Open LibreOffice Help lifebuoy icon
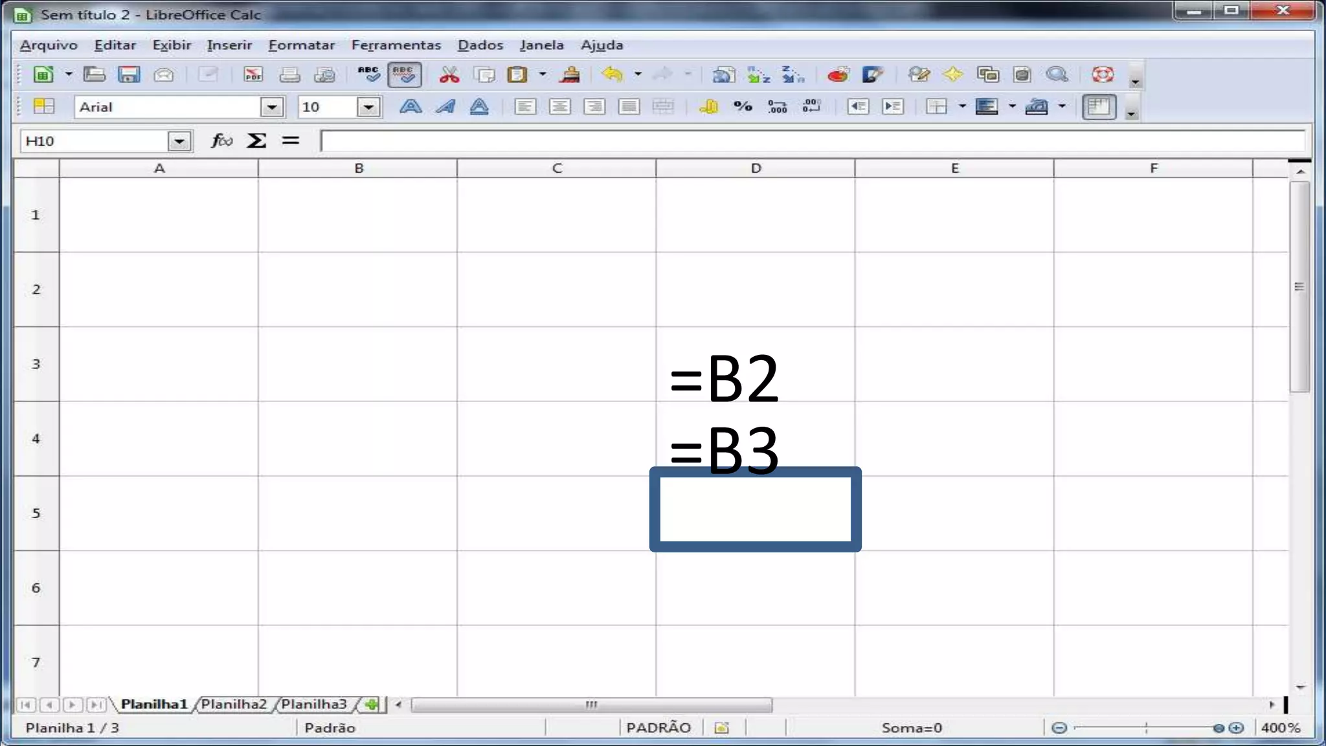The height and width of the screenshot is (746, 1326). [1103, 74]
